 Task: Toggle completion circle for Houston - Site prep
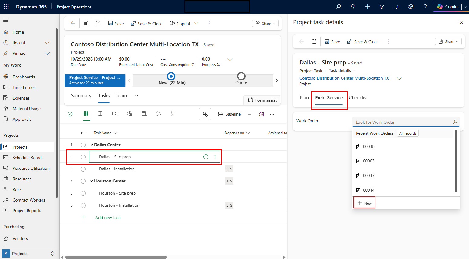click(83, 193)
